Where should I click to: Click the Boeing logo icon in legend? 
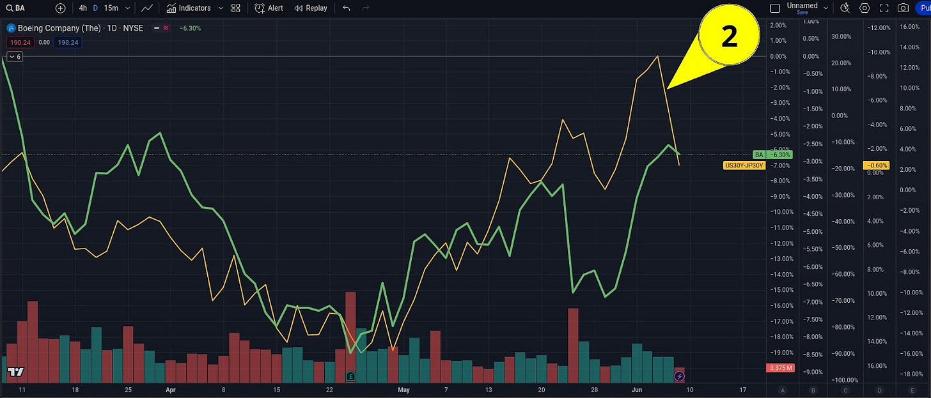coord(11,28)
